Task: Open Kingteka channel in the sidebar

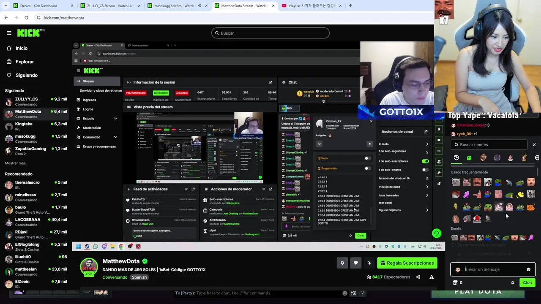Action: pyautogui.click(x=36, y=126)
